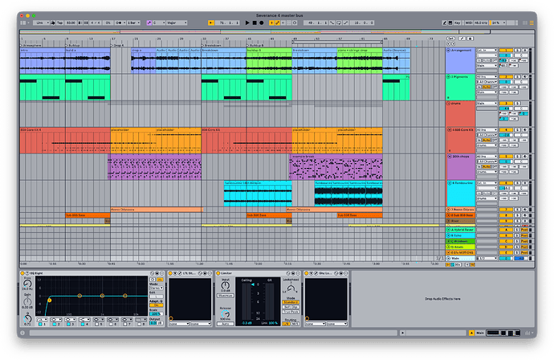Switch to Session View selector icon
This screenshot has width=554, height=360.
524,22
